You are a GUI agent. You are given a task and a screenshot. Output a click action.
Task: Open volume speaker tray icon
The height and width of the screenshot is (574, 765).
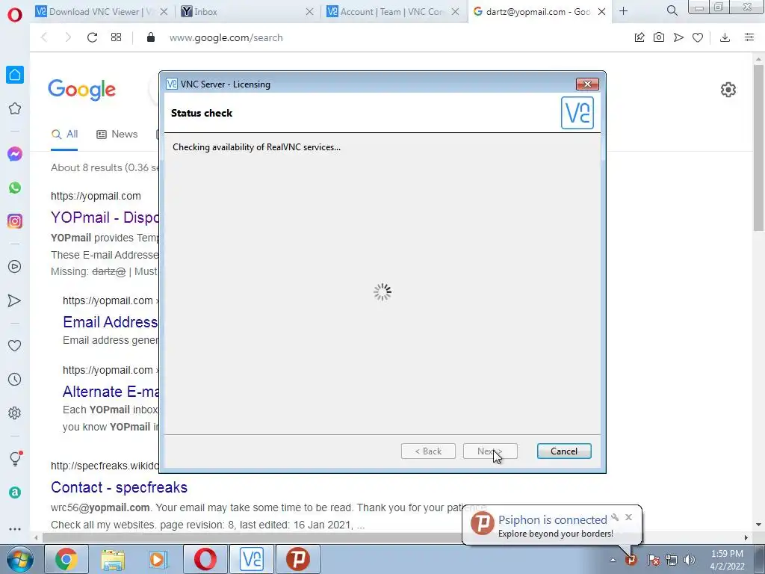pos(690,560)
